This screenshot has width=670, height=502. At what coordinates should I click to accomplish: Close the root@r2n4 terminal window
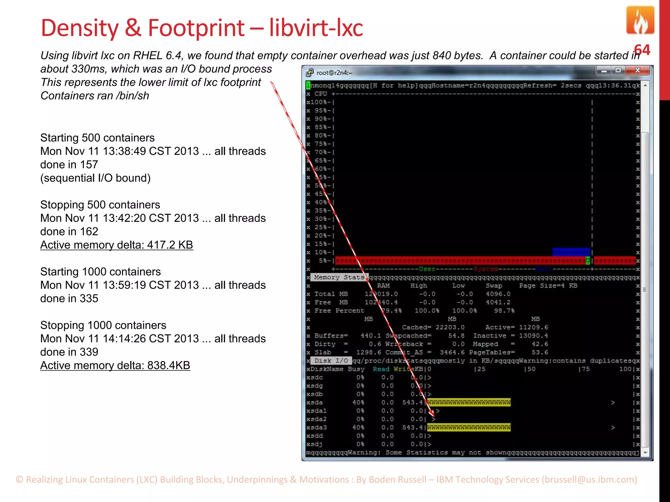pos(638,71)
